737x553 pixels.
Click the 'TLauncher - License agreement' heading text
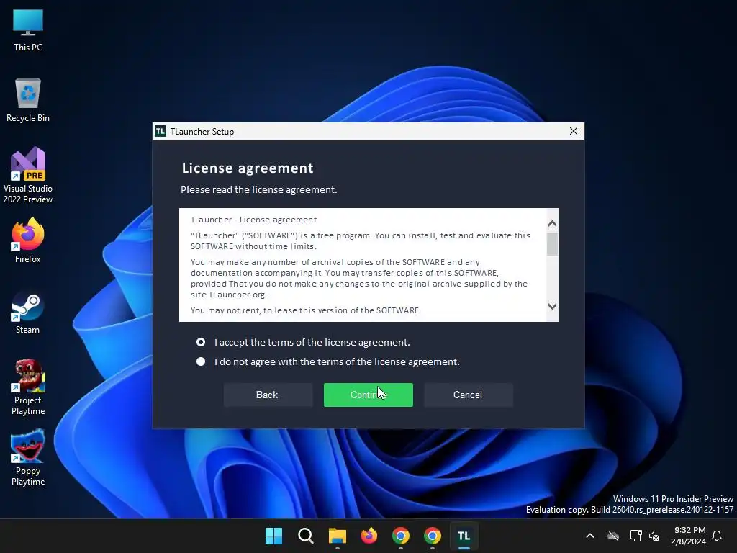(x=254, y=220)
